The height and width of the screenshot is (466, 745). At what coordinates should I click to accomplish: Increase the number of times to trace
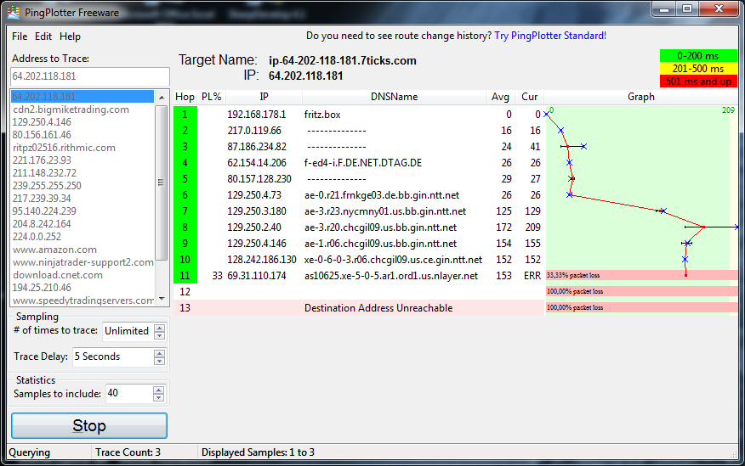[160, 328]
